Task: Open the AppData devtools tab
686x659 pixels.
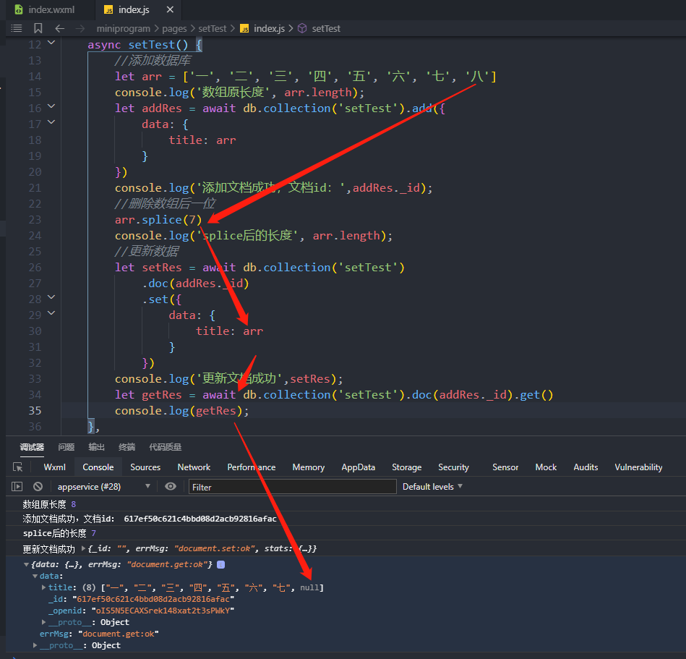Action: coord(359,467)
